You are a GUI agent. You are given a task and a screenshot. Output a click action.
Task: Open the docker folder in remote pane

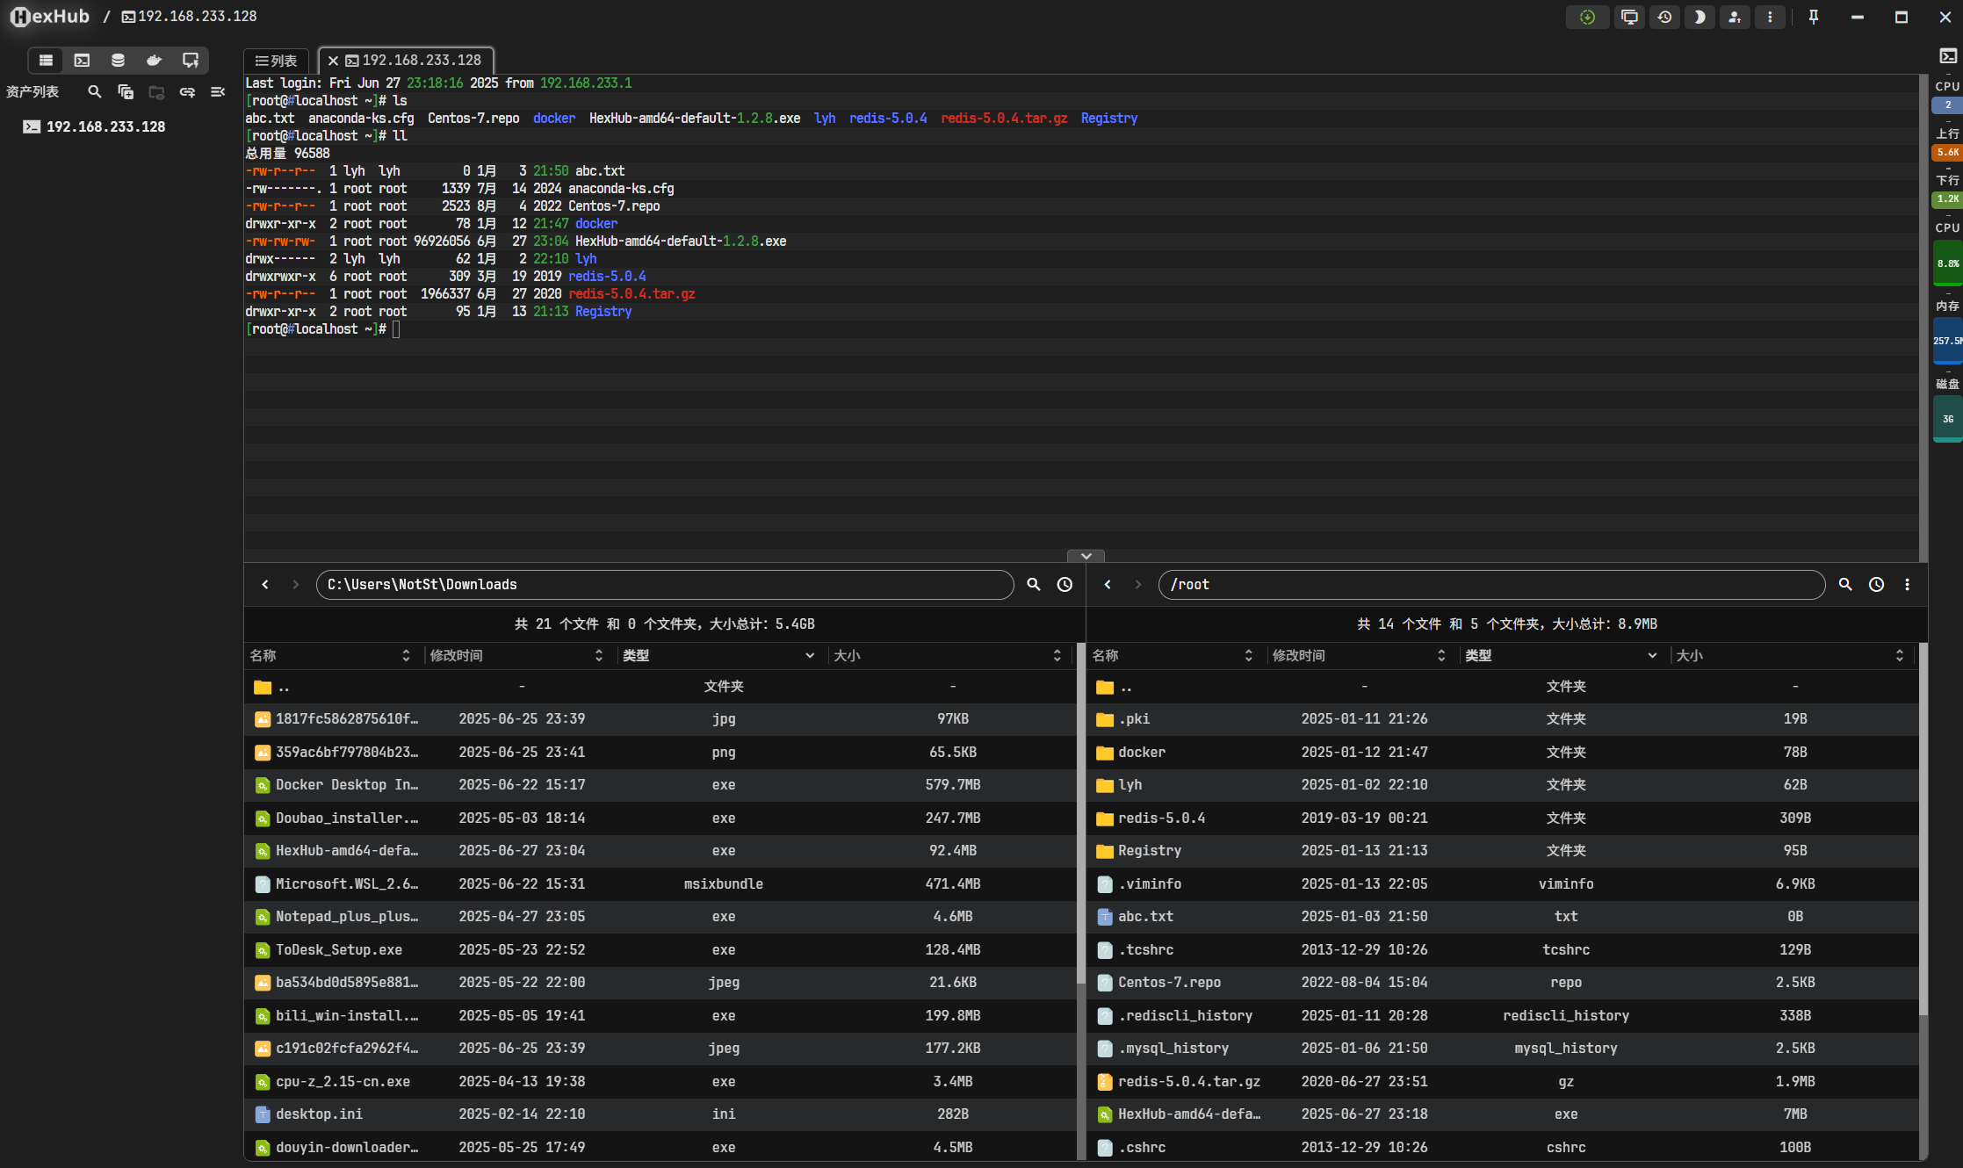1503,752
